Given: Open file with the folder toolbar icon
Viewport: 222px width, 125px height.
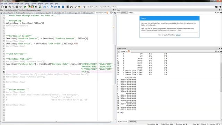Looking at the screenshot, I should click(6, 7).
